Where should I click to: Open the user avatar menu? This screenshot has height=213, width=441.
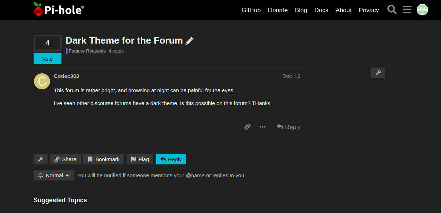pos(422,10)
